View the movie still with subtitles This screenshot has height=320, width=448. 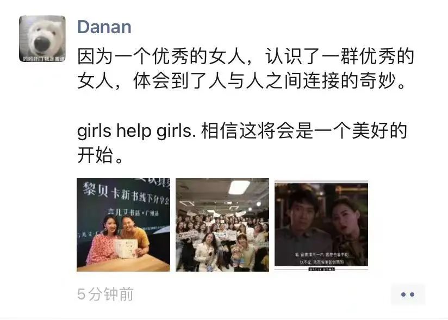321,225
